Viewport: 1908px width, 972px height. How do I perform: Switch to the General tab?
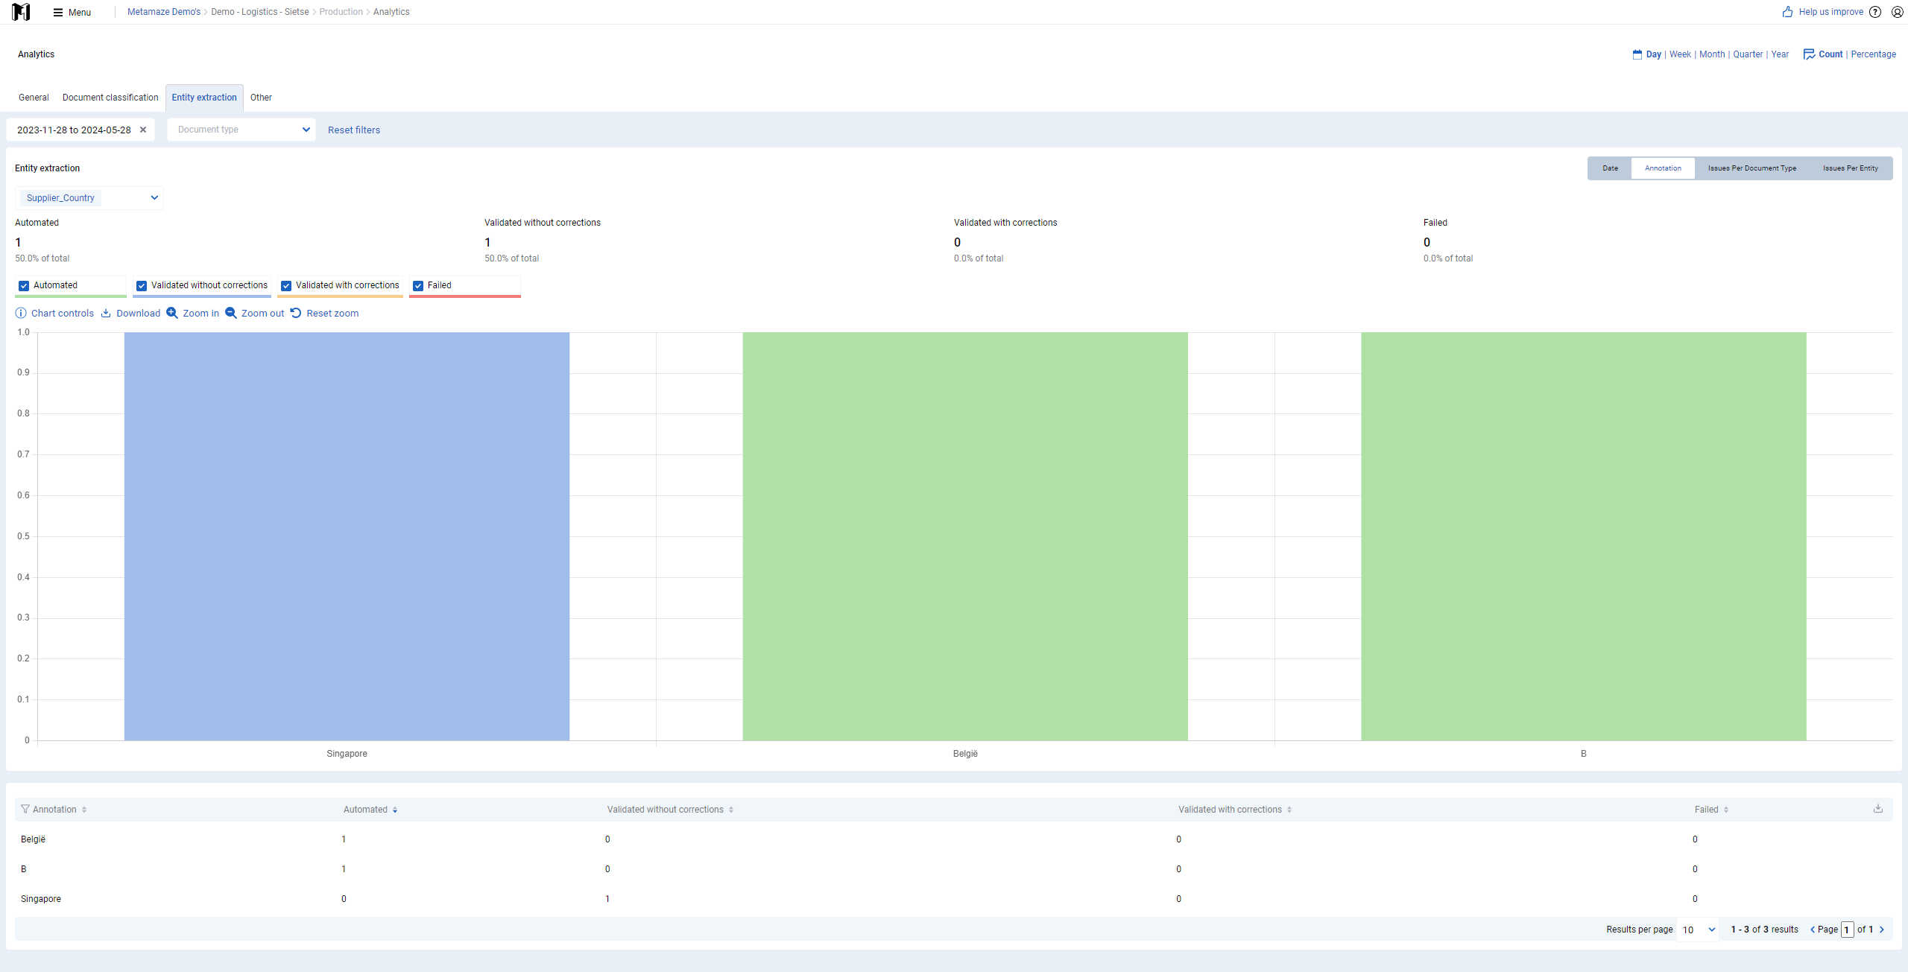coord(34,98)
